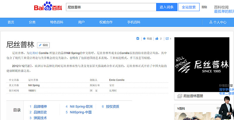Click the 个人中心 user icon
The width and height of the screenshot is (234, 120).
click(211, 22)
